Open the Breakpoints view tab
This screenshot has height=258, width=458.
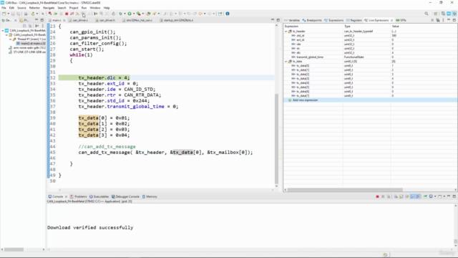click(312, 20)
